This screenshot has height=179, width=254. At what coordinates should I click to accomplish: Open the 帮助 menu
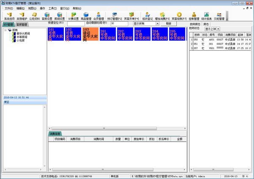coord(77,8)
